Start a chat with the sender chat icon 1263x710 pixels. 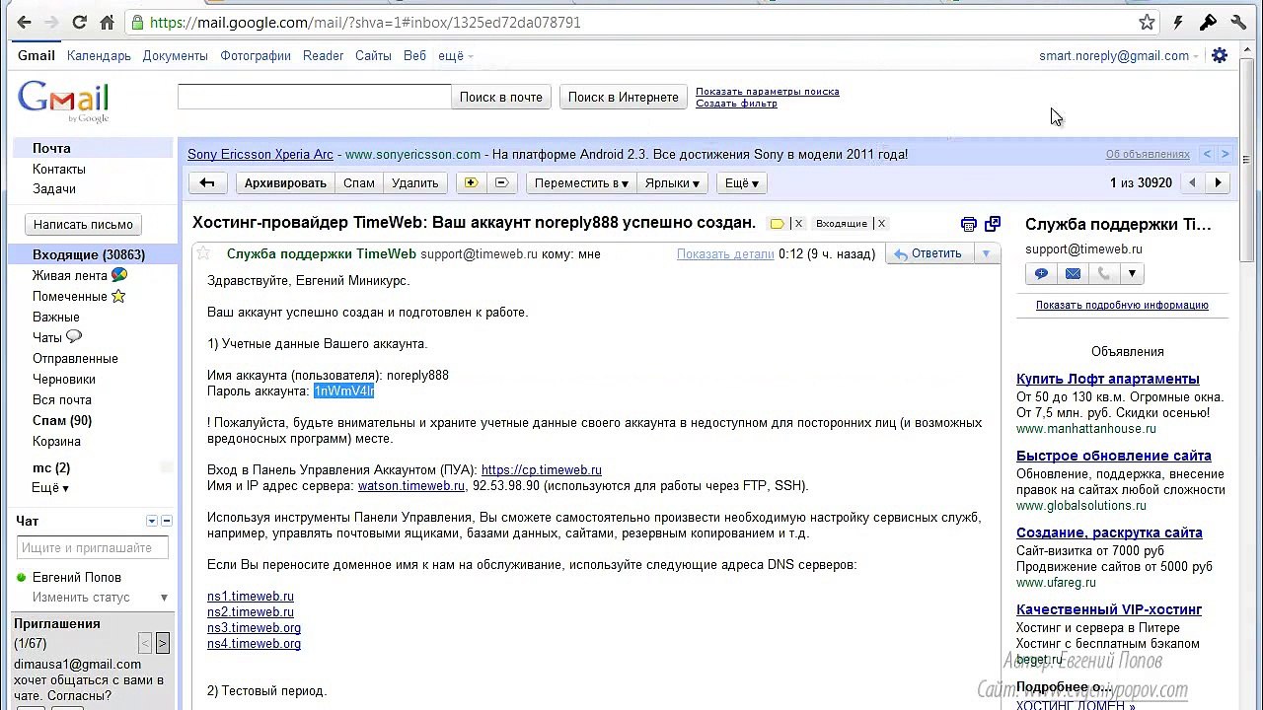[x=1041, y=273]
